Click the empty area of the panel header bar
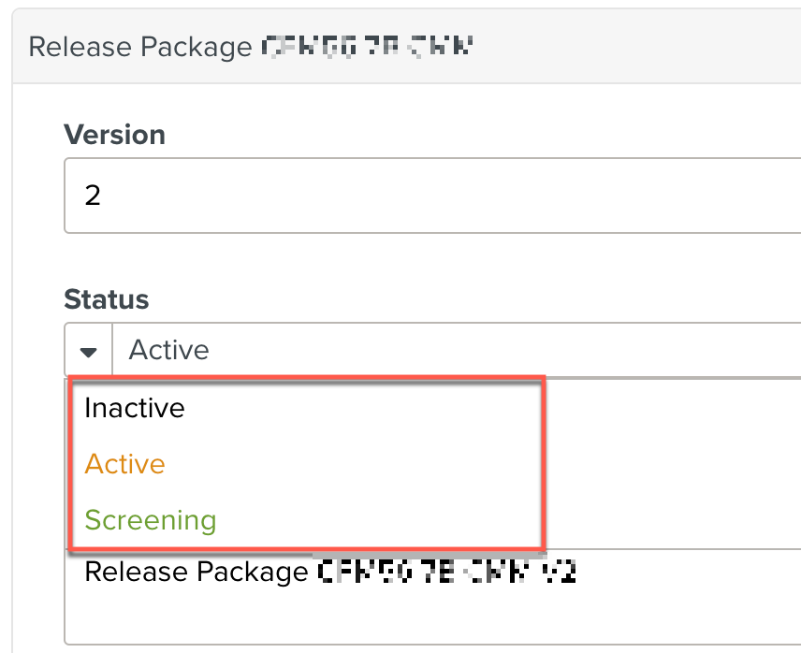Screen dimensions: 801x653 click(636, 46)
